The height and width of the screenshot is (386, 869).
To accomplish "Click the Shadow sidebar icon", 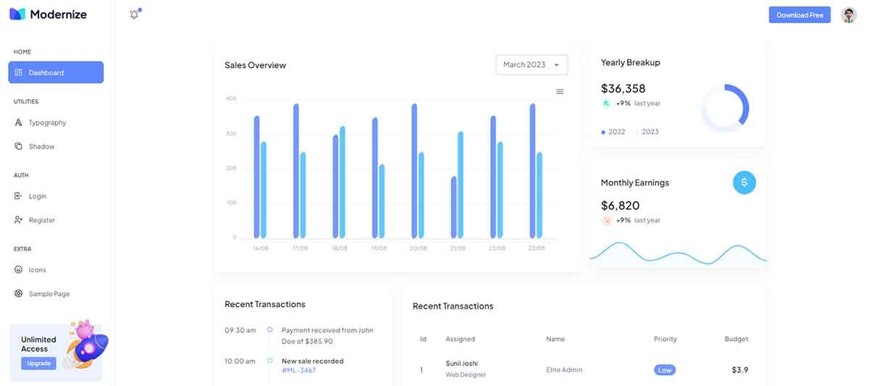I will 19,146.
